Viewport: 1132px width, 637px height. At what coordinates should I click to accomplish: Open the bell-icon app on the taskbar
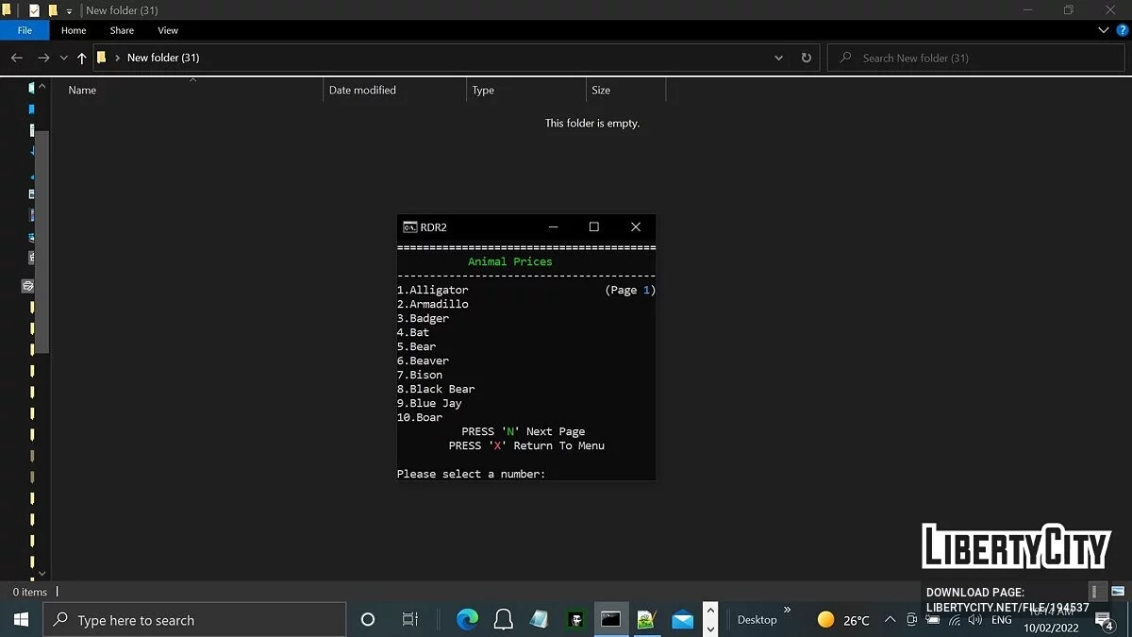[503, 619]
